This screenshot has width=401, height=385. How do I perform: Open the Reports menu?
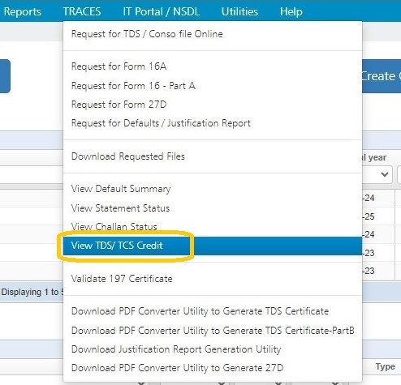(x=22, y=11)
